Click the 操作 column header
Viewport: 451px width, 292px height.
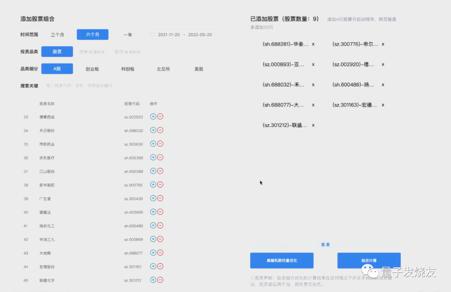(153, 104)
